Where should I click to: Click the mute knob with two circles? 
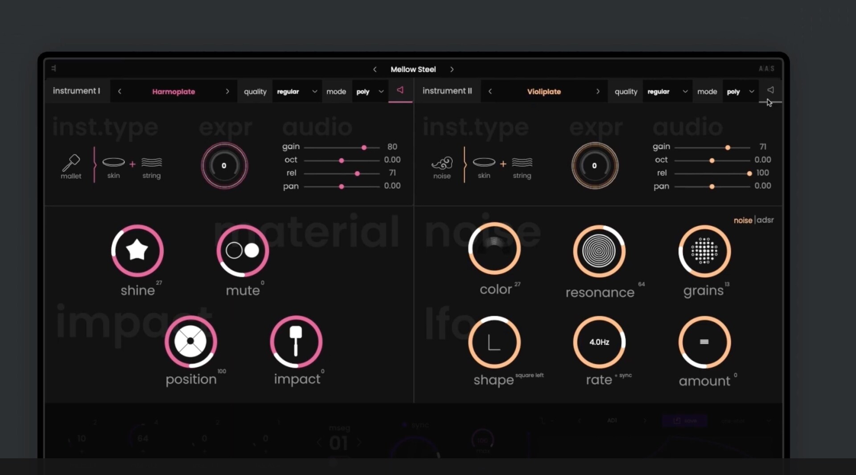tap(243, 250)
